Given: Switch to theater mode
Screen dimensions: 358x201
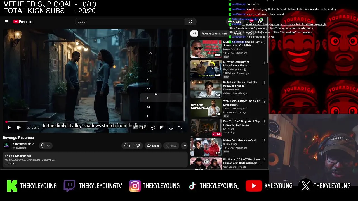Looking at the screenshot, I should point(162,128).
